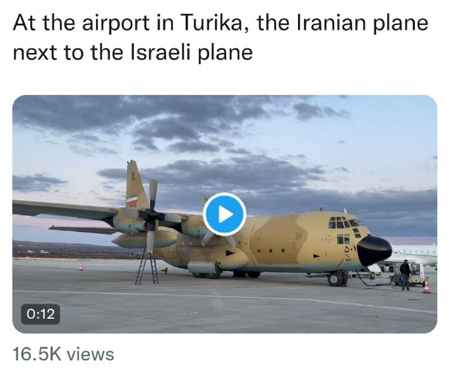Click the black nose cone of the plane
The image size is (450, 370).
(374, 250)
